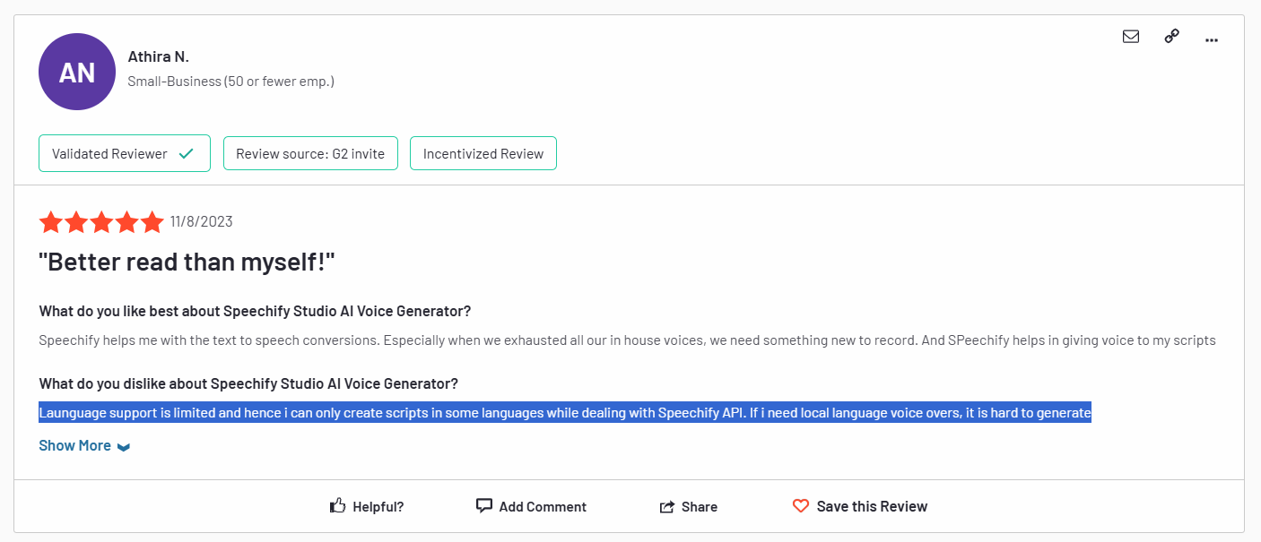This screenshot has height=542, width=1261.
Task: Click the thumbs-up Helpful icon
Action: point(338,506)
